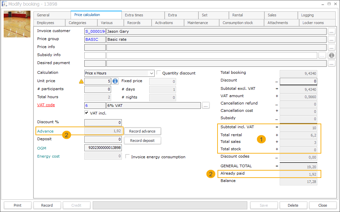Tick the Invoice energy consumption checkbox
Viewport: 340px width, 212px height.
pyautogui.click(x=127, y=157)
